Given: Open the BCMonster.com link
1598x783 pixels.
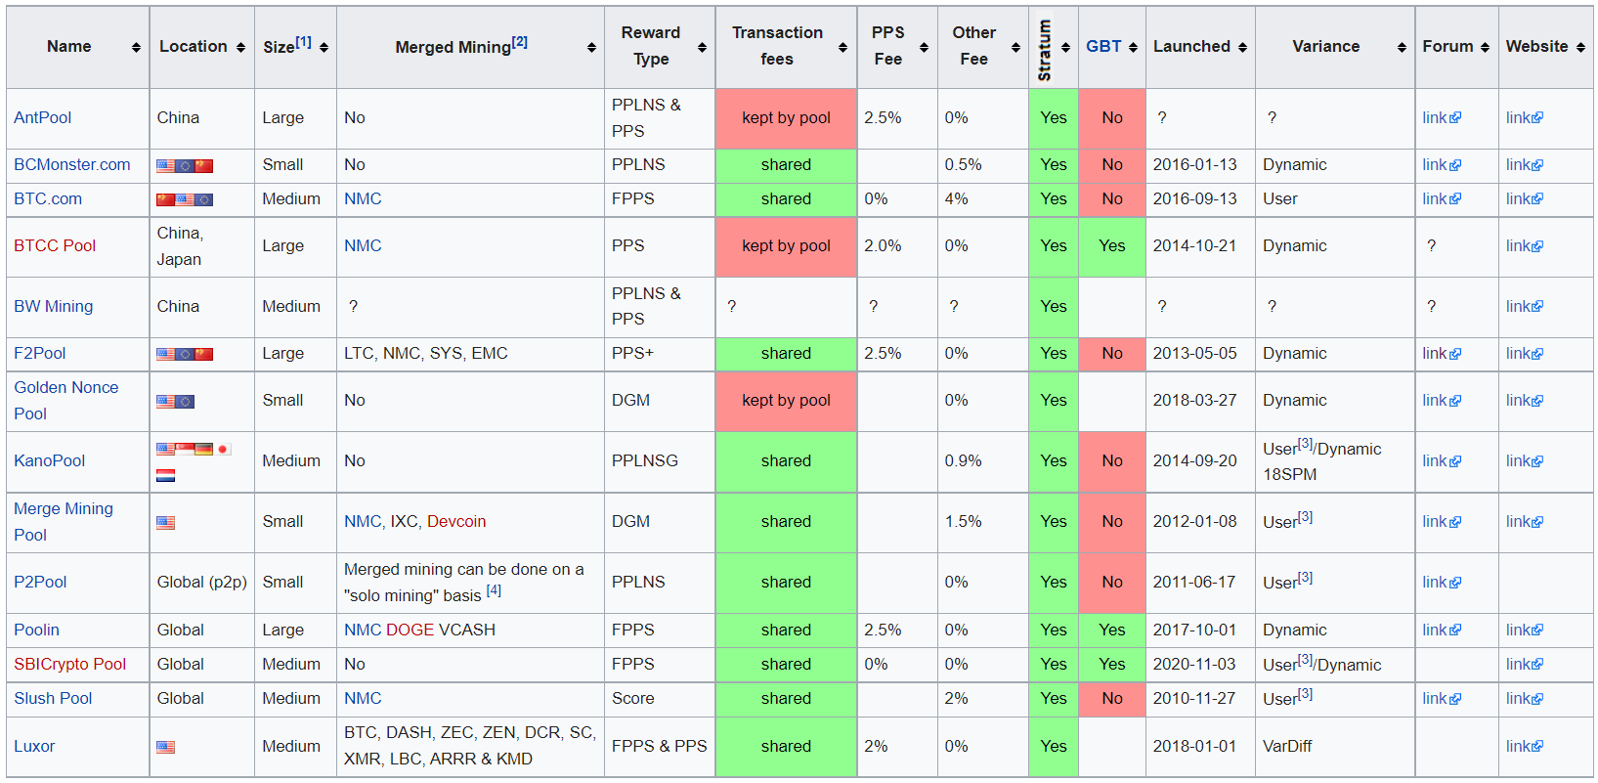Looking at the screenshot, I should tap(72, 164).
